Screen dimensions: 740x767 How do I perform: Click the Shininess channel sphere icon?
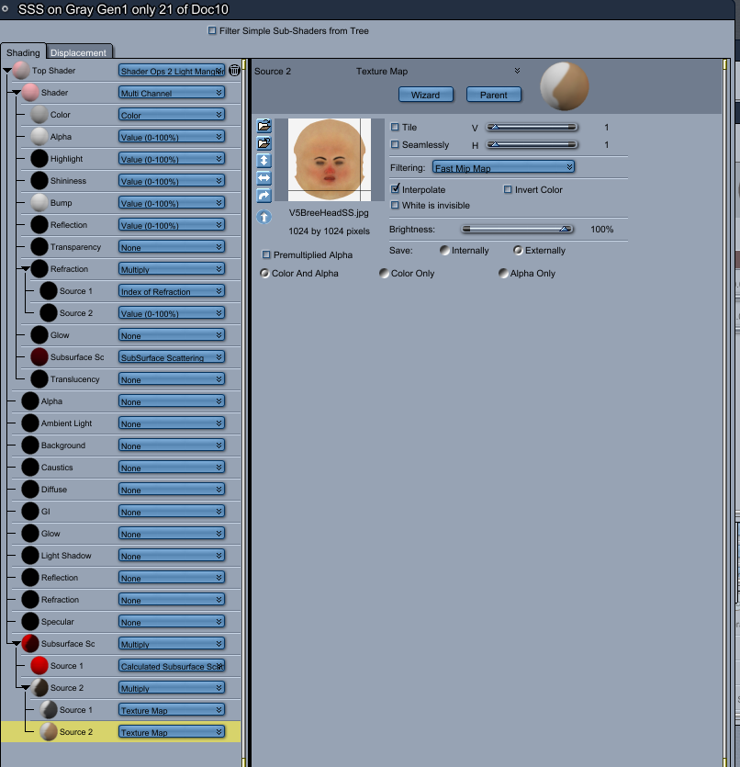click(x=39, y=181)
